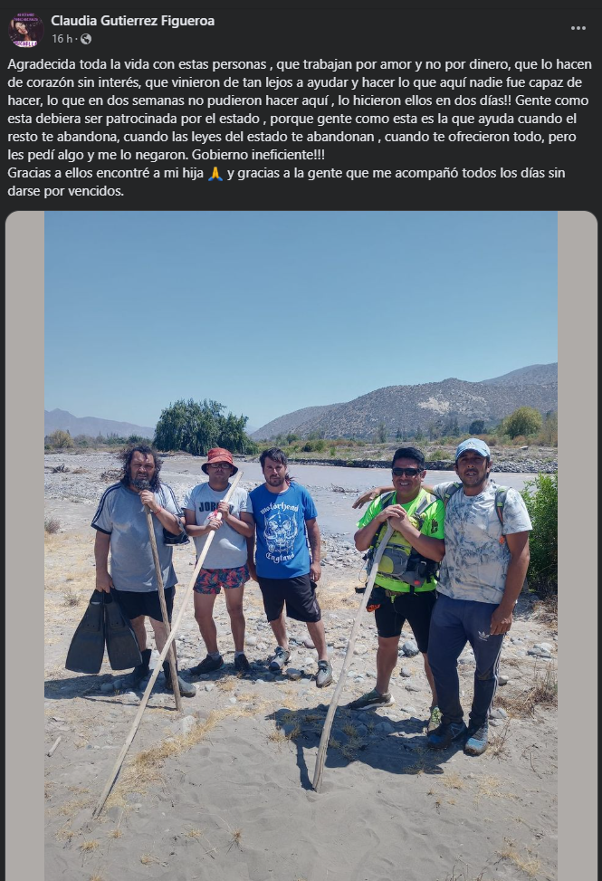
Task: Open the three-dots post options menu
Action: pos(578,28)
